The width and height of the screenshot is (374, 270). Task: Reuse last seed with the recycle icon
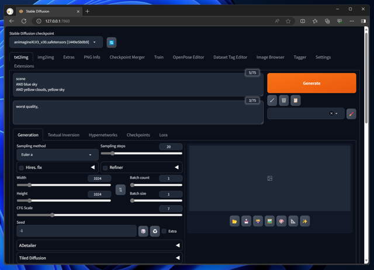pos(155,231)
